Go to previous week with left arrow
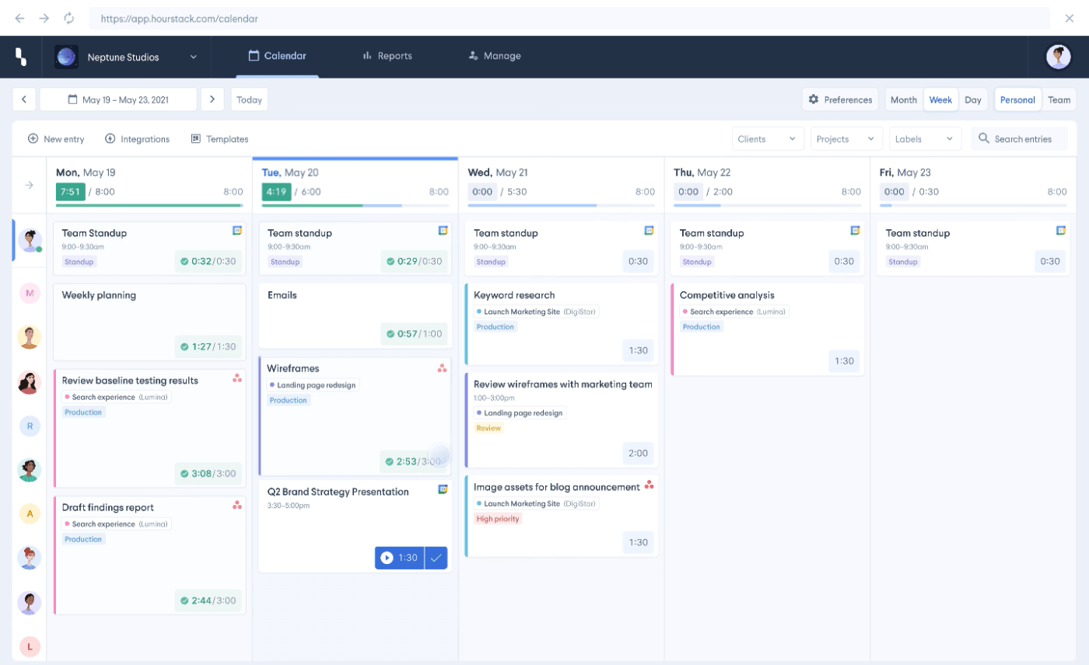The image size is (1089, 665). coord(24,99)
